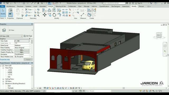Select the Scale tool
This screenshot has width=169, height=95.
click(67, 13)
